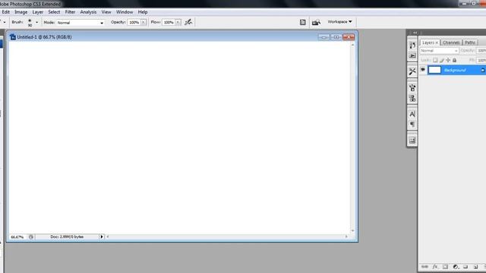Open the Window menu
The image size is (486, 273).
point(125,12)
